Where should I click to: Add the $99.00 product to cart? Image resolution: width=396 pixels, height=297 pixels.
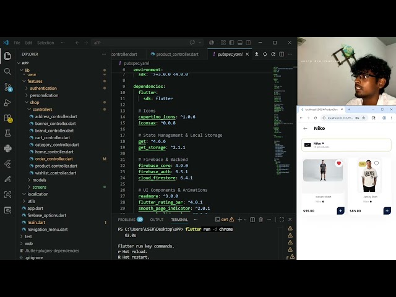click(340, 210)
